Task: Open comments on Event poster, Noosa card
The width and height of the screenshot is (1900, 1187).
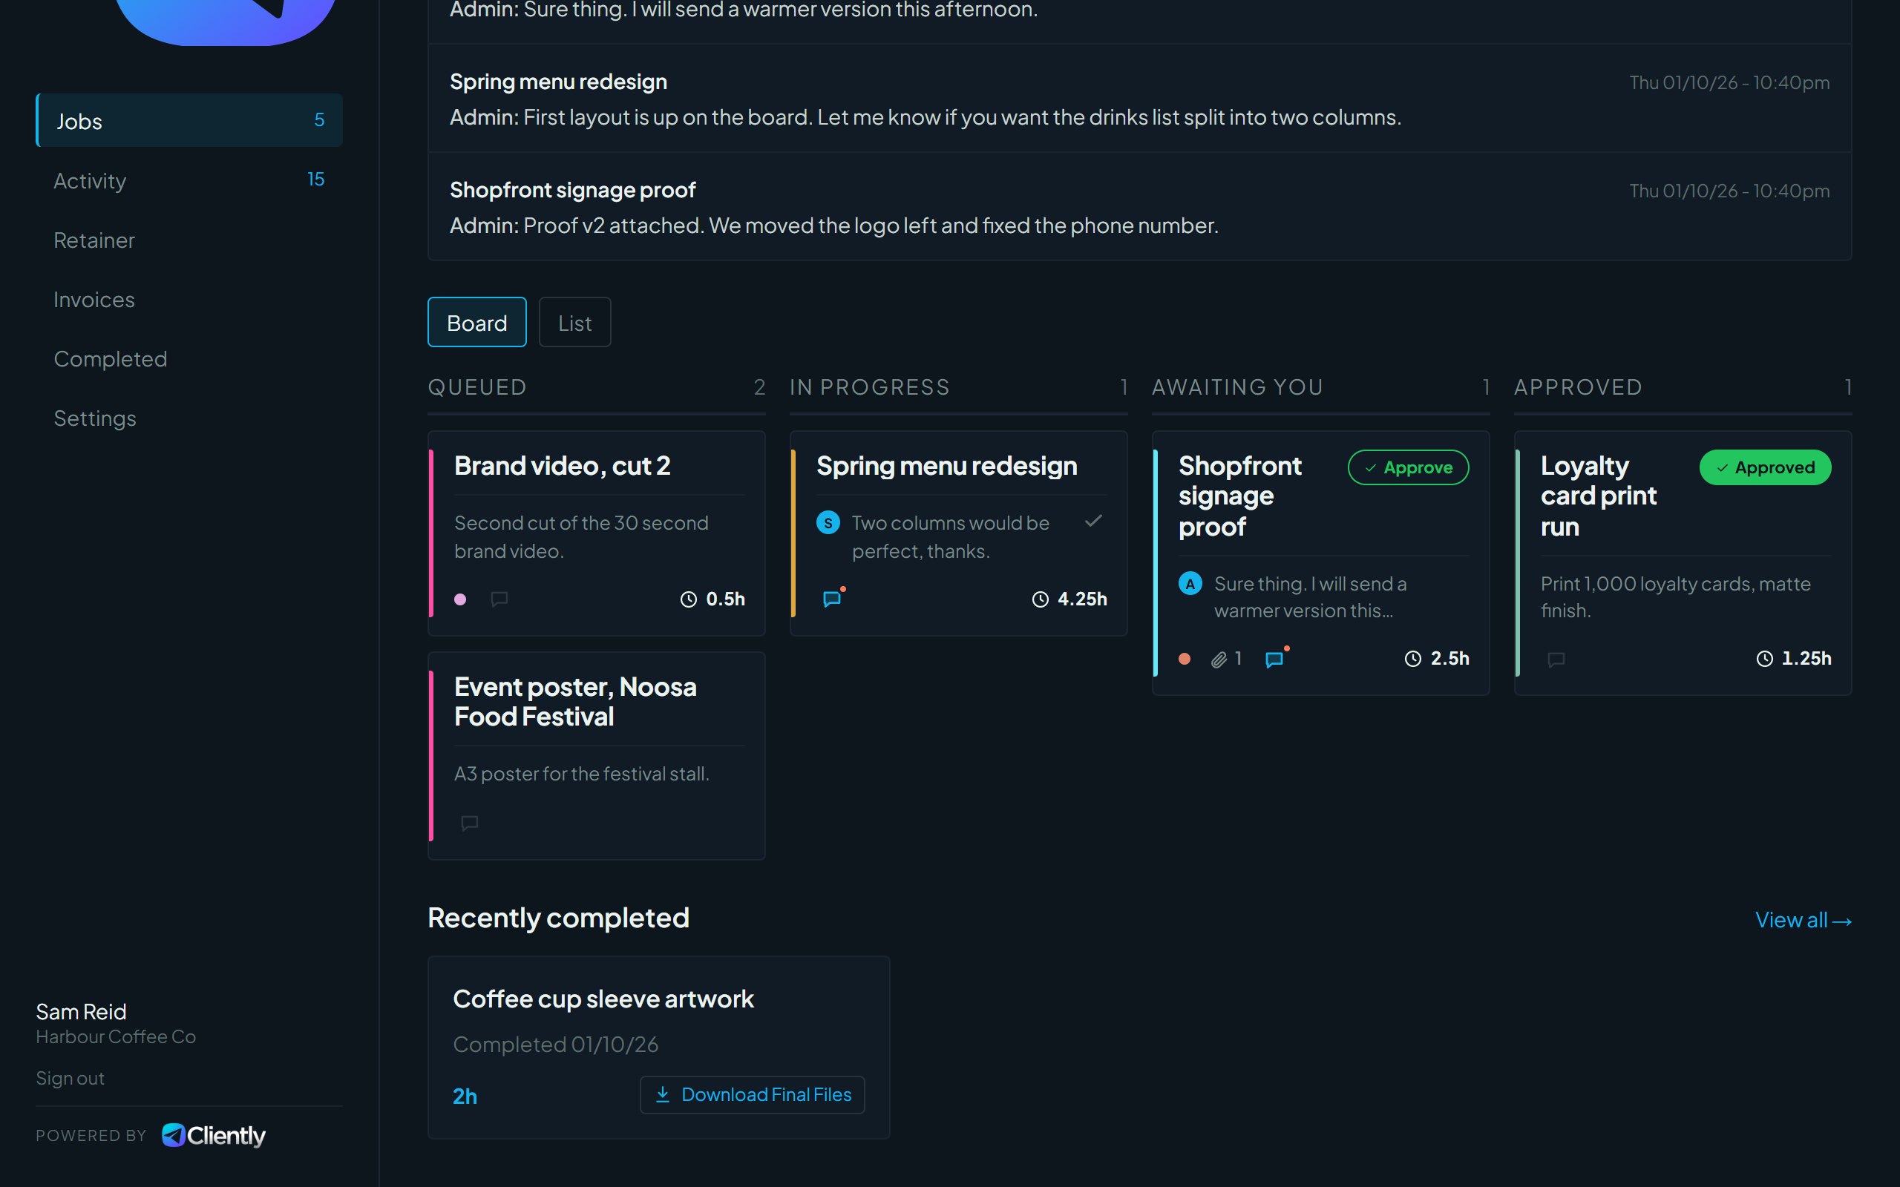Action: pos(470,823)
